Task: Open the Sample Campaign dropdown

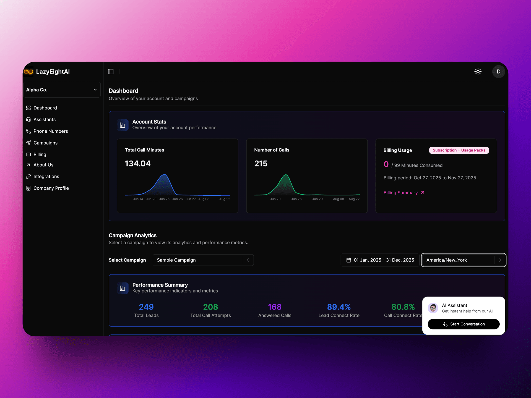Action: coord(203,260)
